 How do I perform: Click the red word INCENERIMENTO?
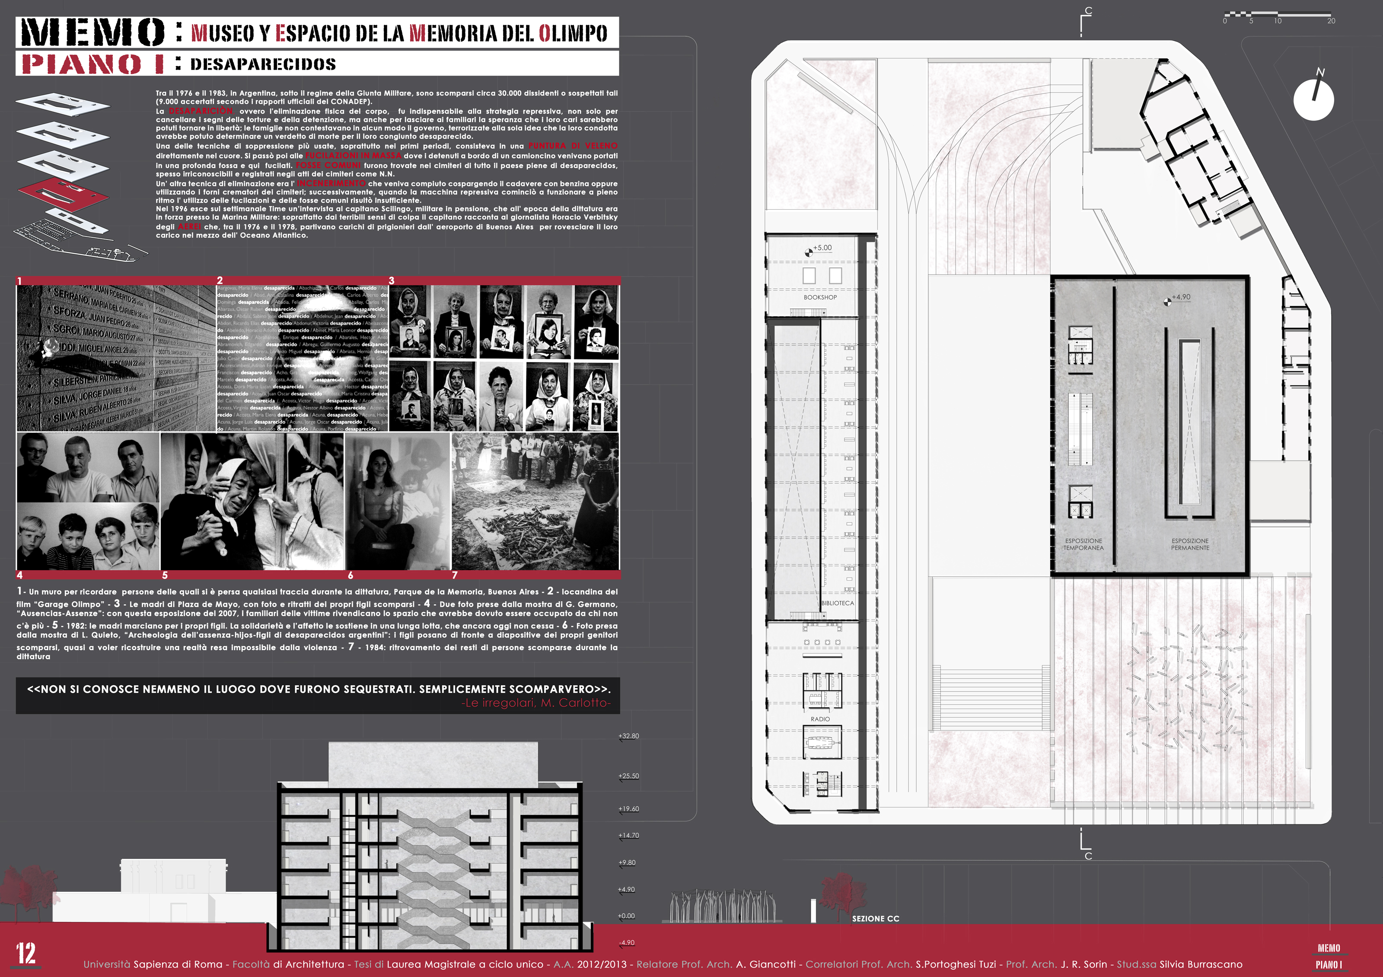[331, 183]
